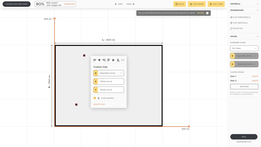Redo the last action

point(130,4)
